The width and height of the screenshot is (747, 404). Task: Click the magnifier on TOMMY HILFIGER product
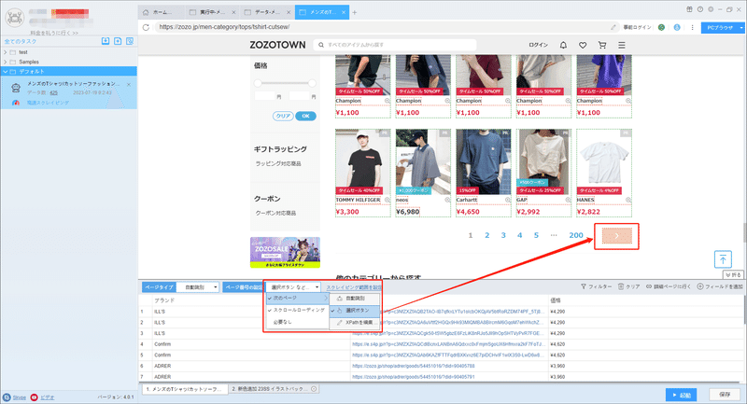(x=388, y=200)
